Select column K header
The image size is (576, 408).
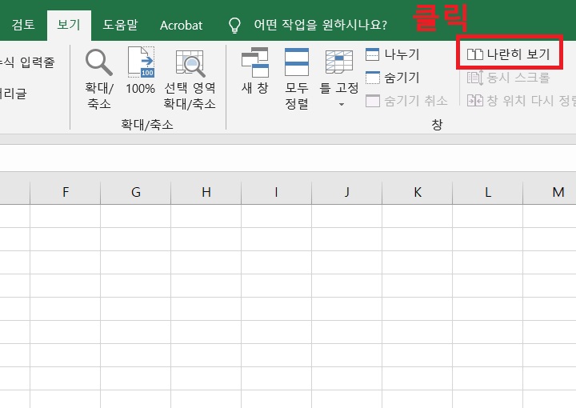(418, 192)
